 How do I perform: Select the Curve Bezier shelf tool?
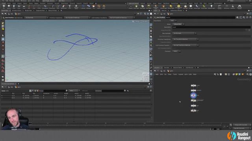[x=45, y=7]
